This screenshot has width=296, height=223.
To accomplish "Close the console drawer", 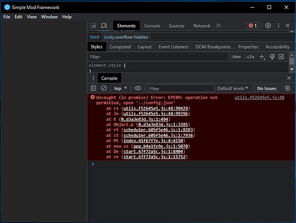I will click(289, 78).
